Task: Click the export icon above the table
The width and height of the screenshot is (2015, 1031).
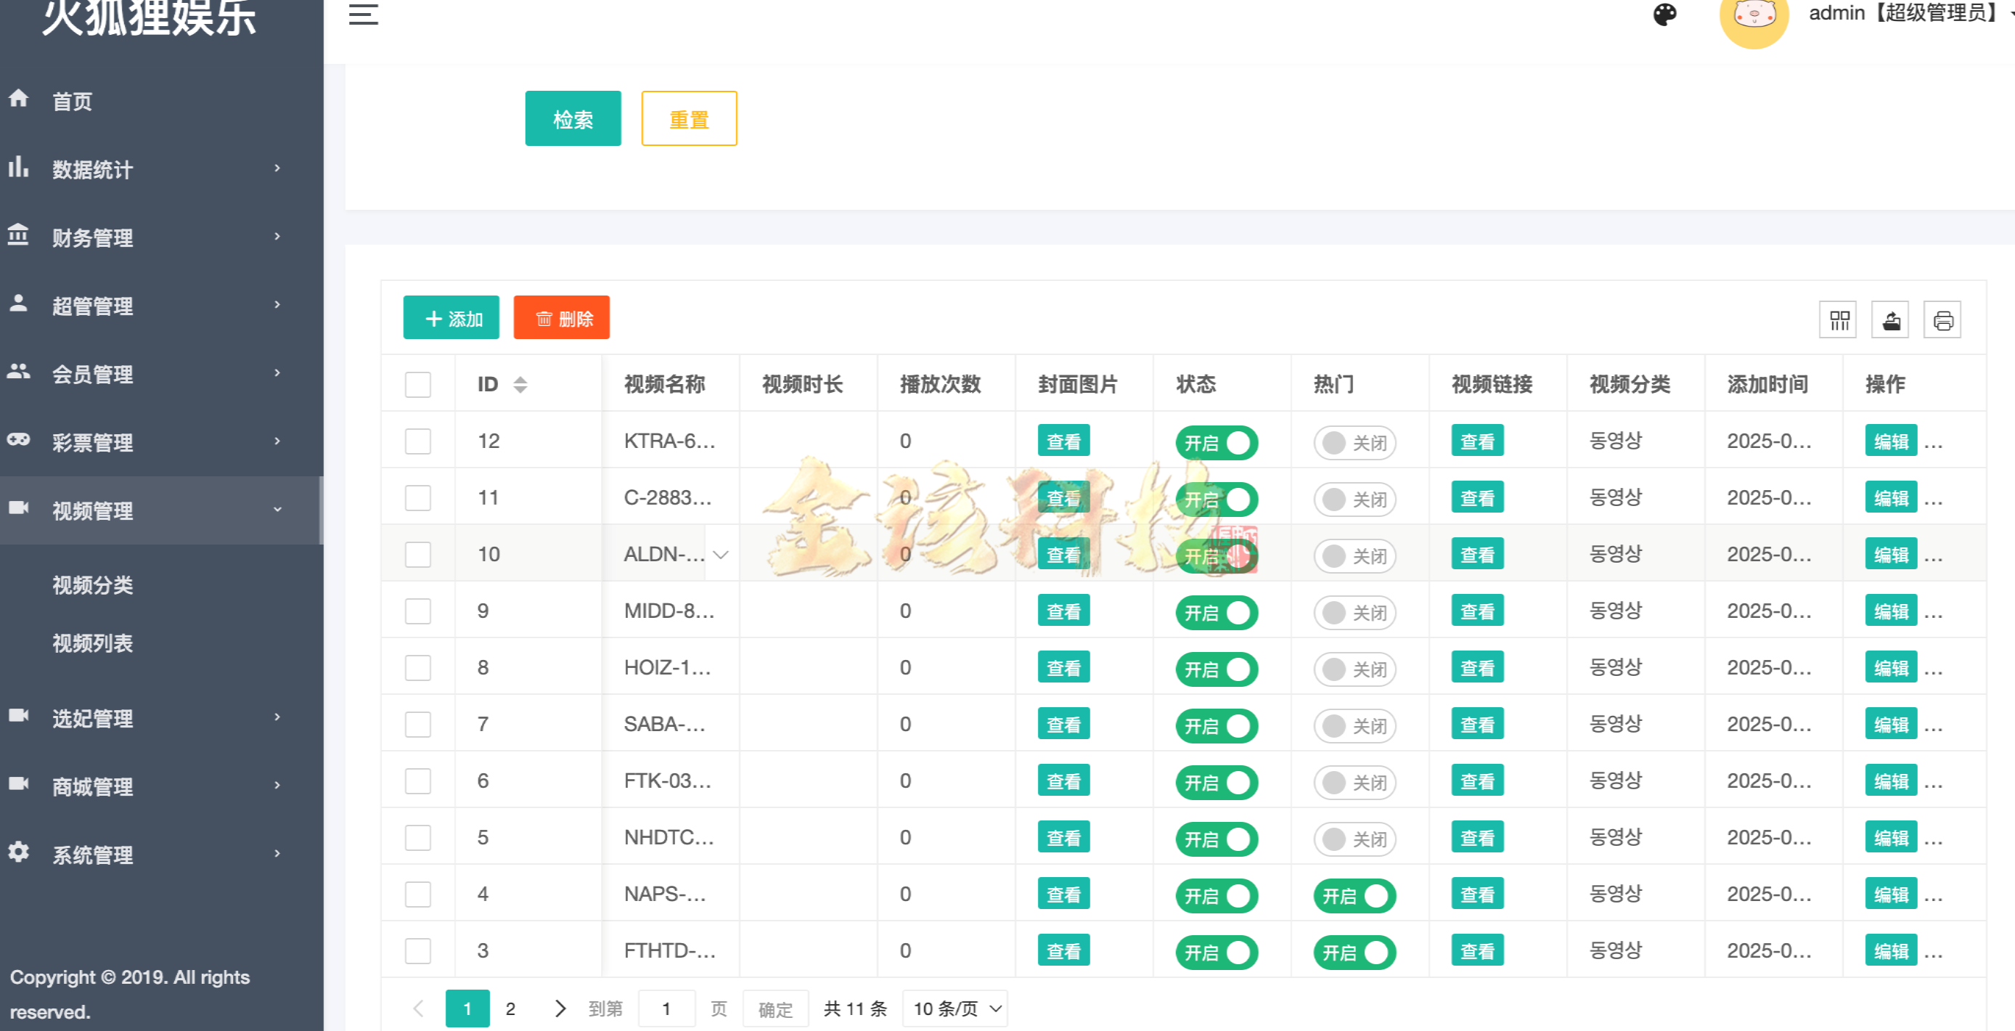Action: point(1890,319)
